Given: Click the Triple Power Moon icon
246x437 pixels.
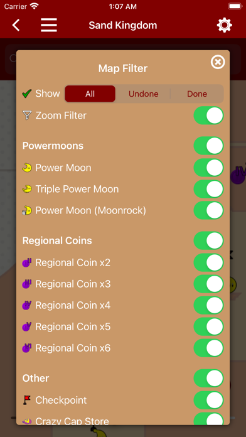Looking at the screenshot, I should [x=27, y=189].
